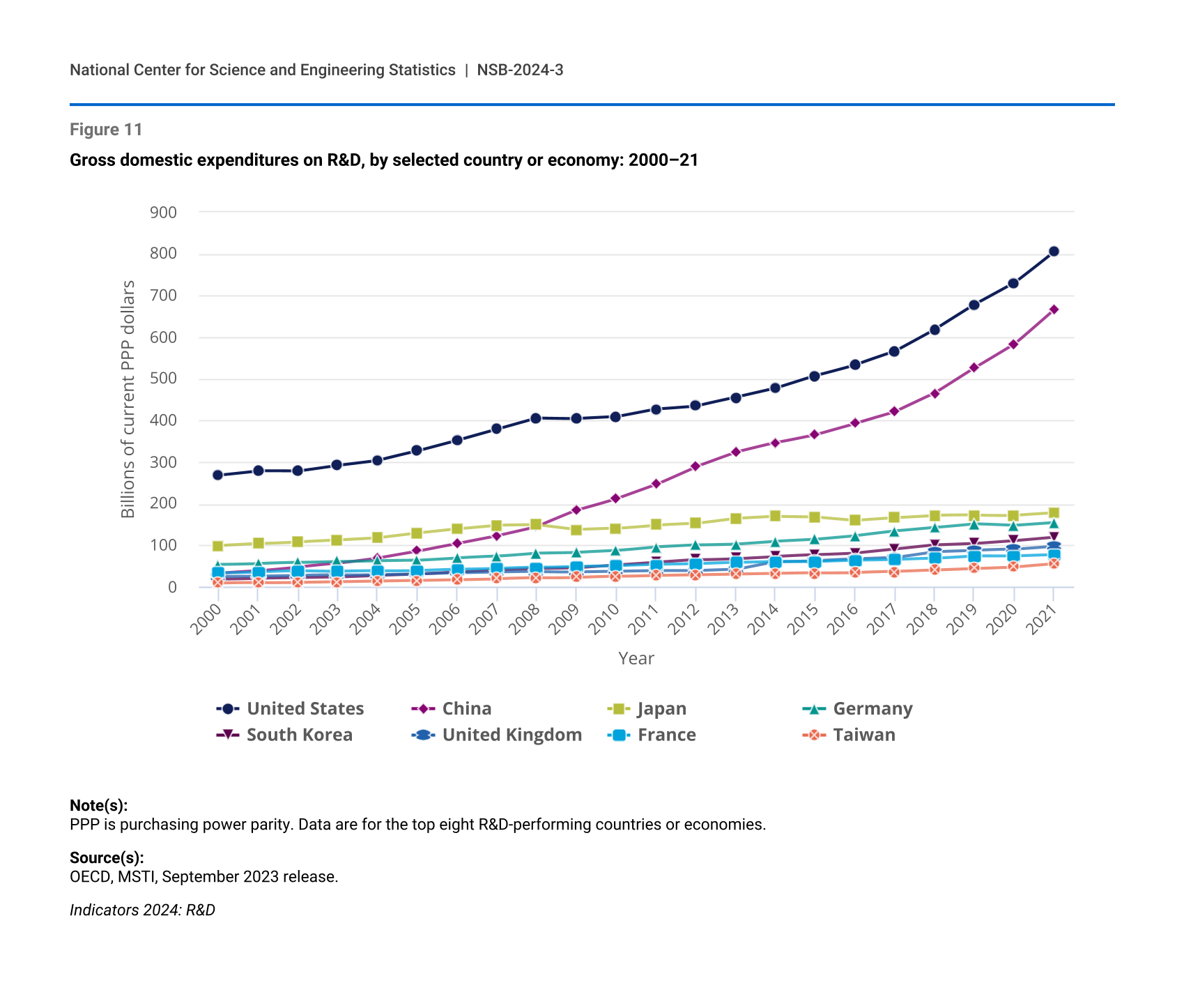Click the 900 y-axis tick label

tap(163, 213)
